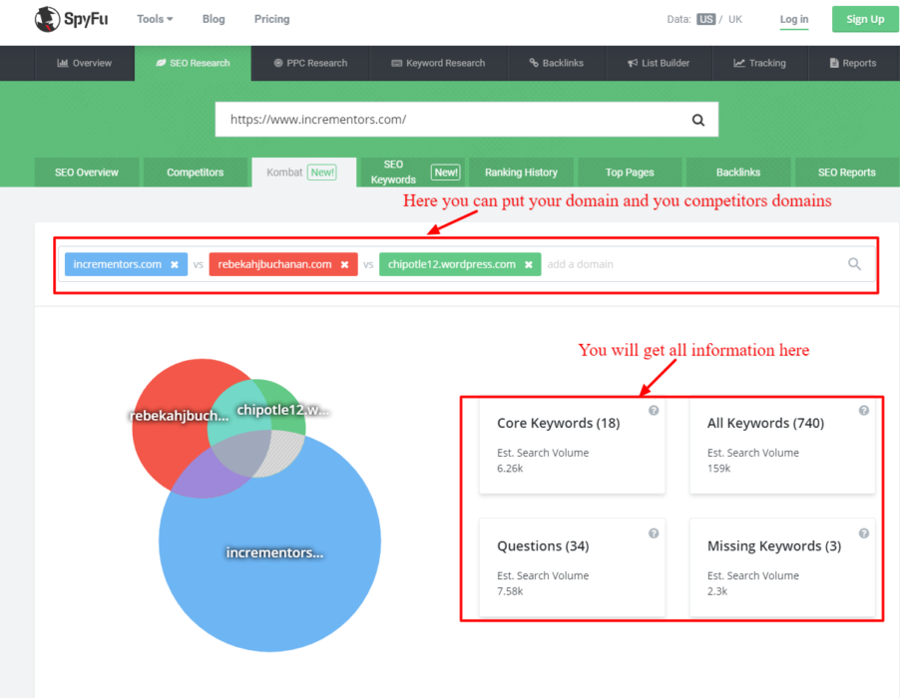The image size is (900, 698).
Task: Click the magnifier icon in URL search box
Action: click(x=698, y=120)
